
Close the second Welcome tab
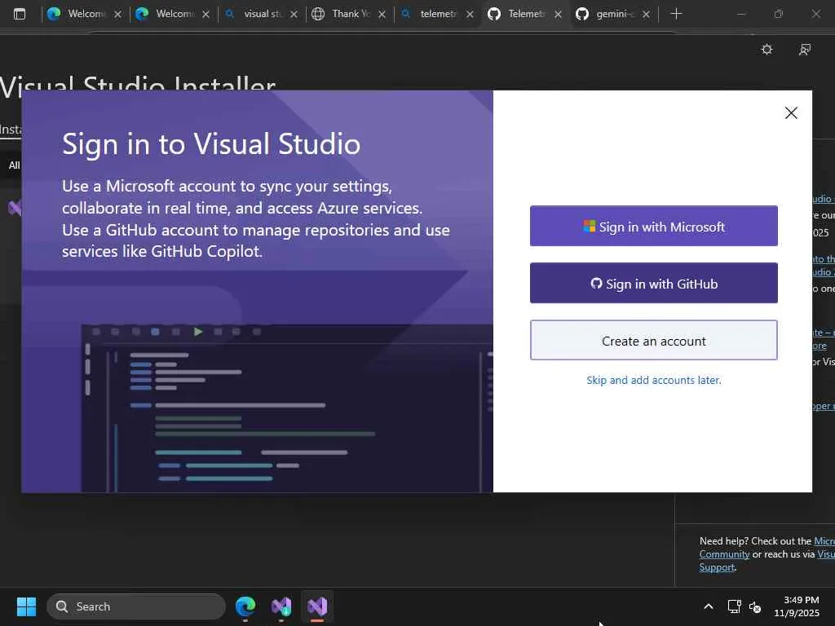pos(205,15)
